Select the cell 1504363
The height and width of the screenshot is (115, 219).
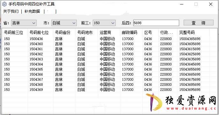[x=36, y=59]
